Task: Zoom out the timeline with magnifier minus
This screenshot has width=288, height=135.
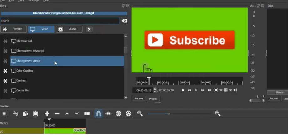Action: (140, 114)
